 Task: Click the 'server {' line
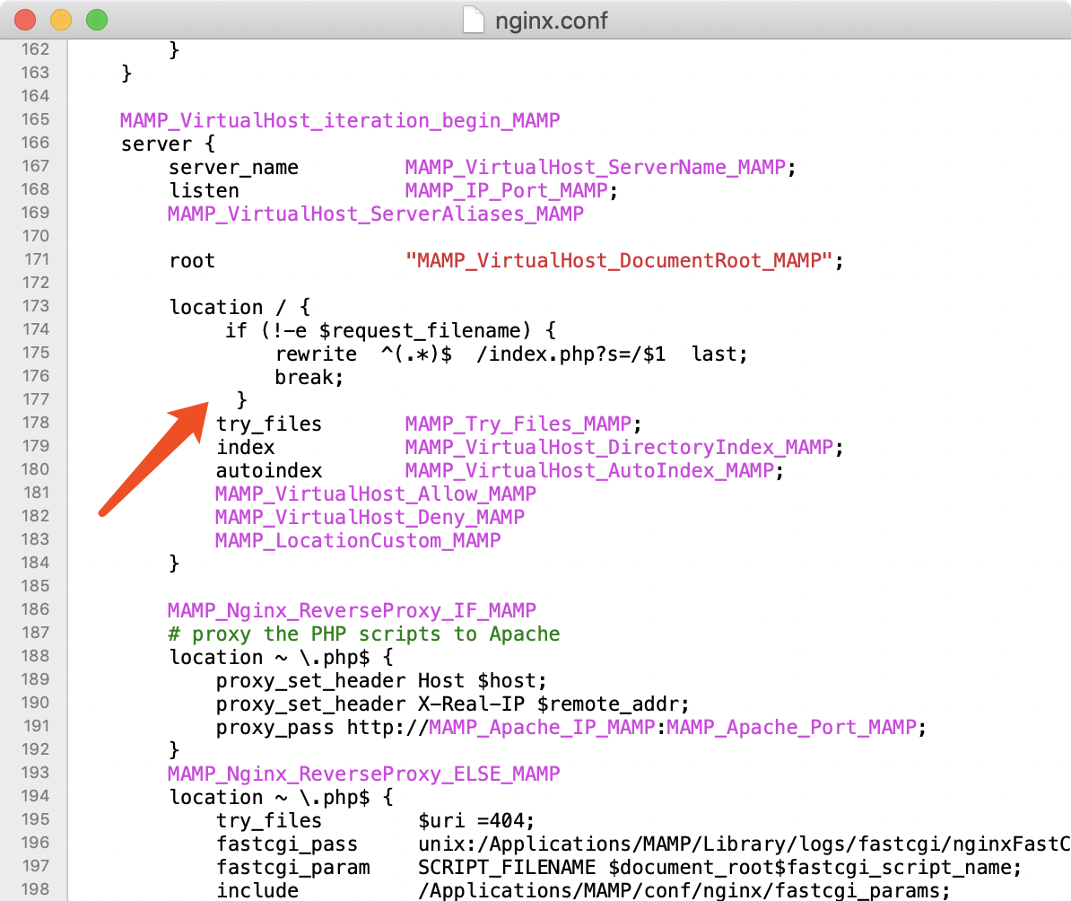168,144
